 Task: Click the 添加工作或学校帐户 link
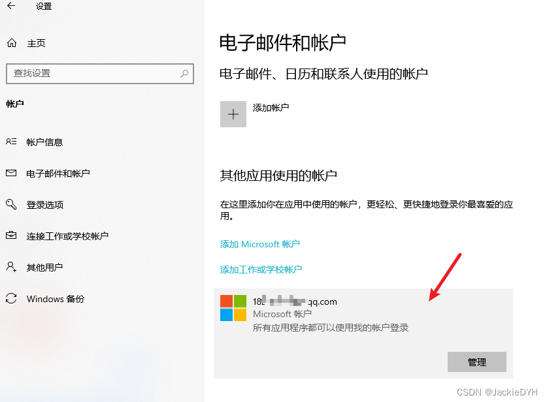click(x=261, y=270)
